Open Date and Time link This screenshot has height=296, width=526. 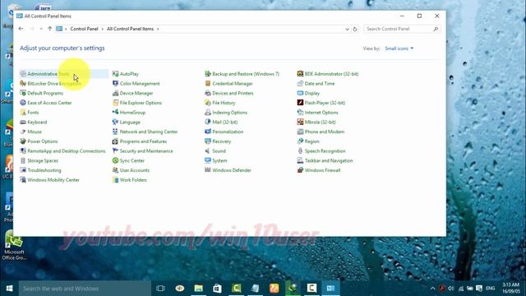pyautogui.click(x=320, y=84)
